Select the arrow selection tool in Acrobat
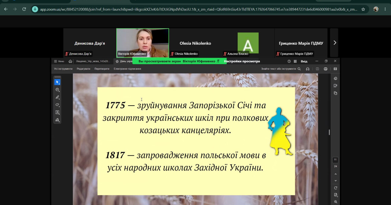Screen dimensions: 391x205 [x=57, y=82]
